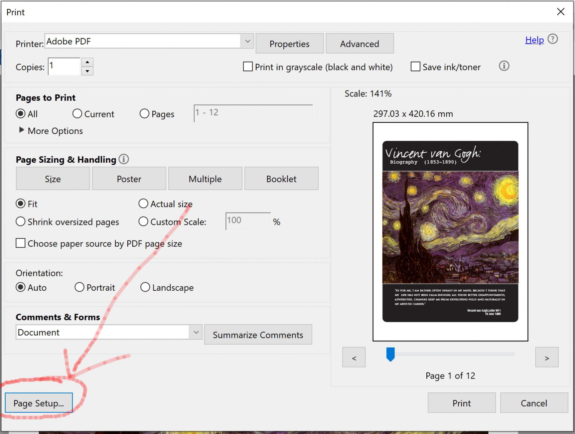This screenshot has height=434, width=575.
Task: Select the Landscape orientation radio button
Action: [x=145, y=287]
